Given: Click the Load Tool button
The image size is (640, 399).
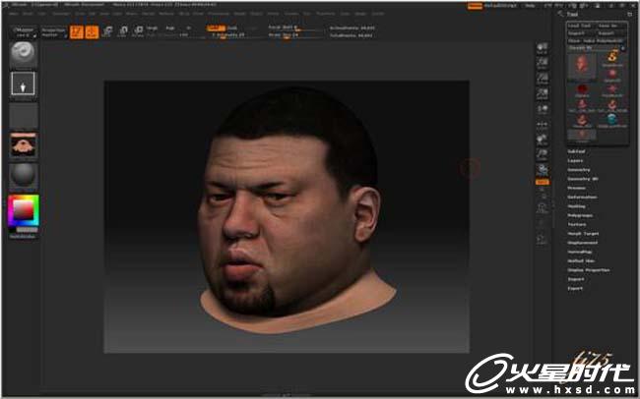Looking at the screenshot, I should click(x=581, y=26).
